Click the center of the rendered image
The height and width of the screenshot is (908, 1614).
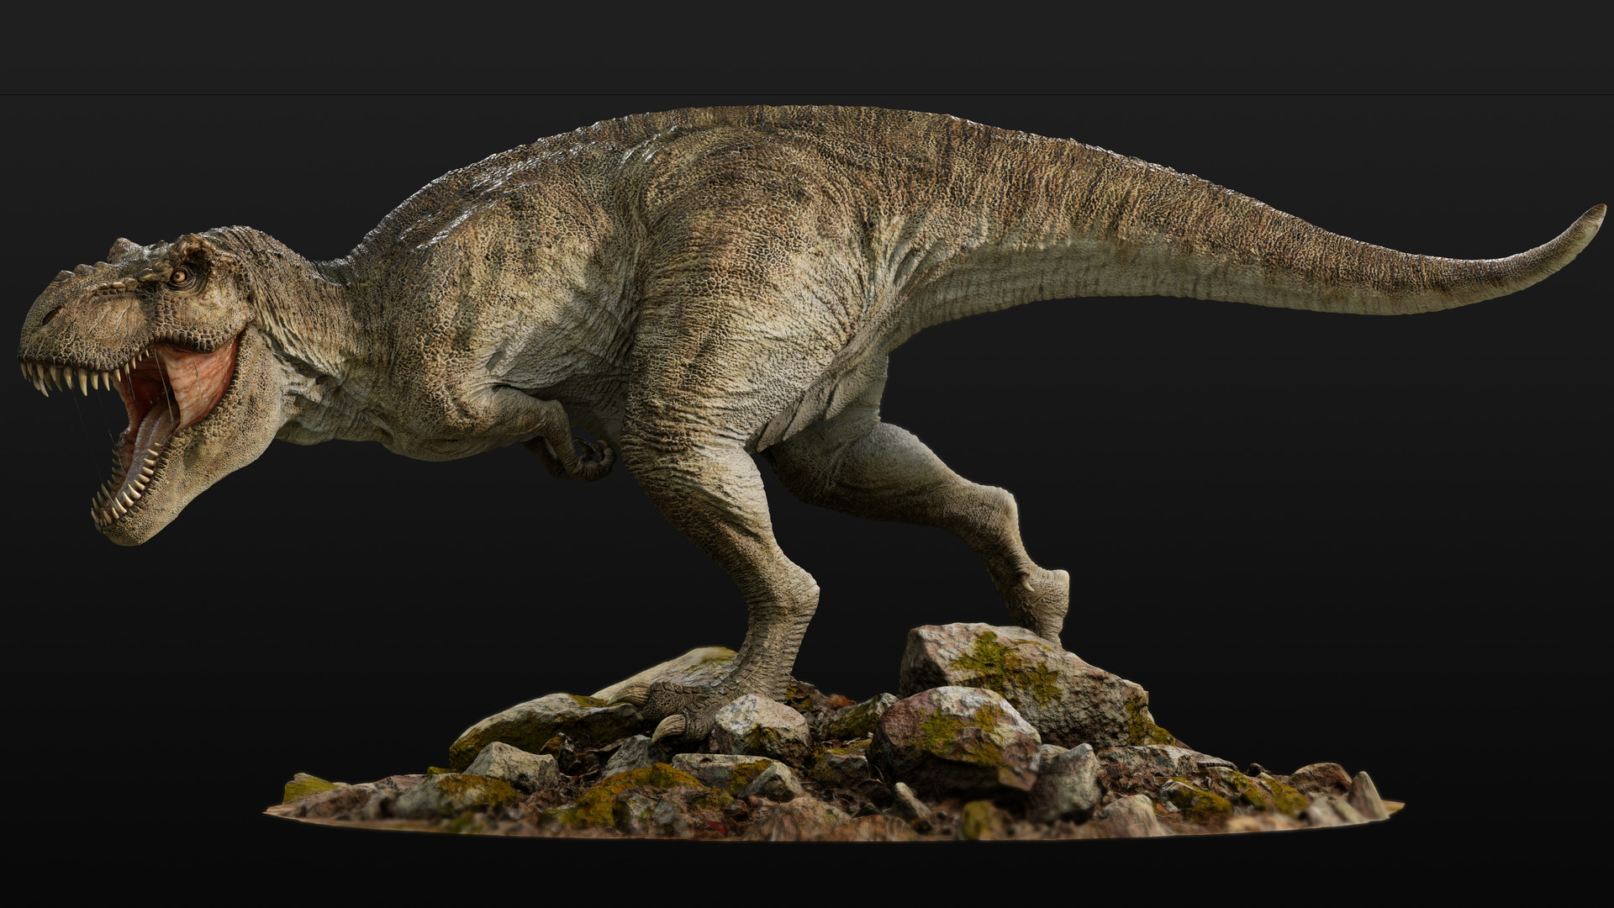click(x=807, y=454)
